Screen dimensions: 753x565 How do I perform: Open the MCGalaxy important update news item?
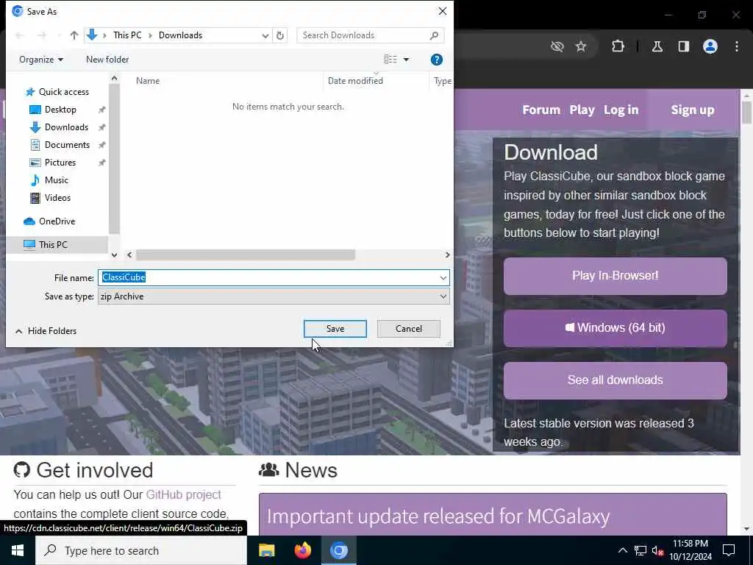pos(438,516)
